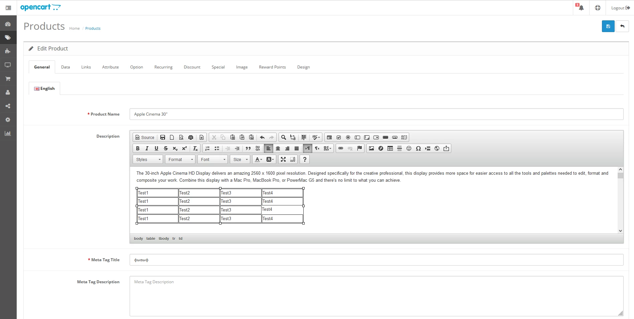Open the System gear icon in sidebar

coord(8,120)
